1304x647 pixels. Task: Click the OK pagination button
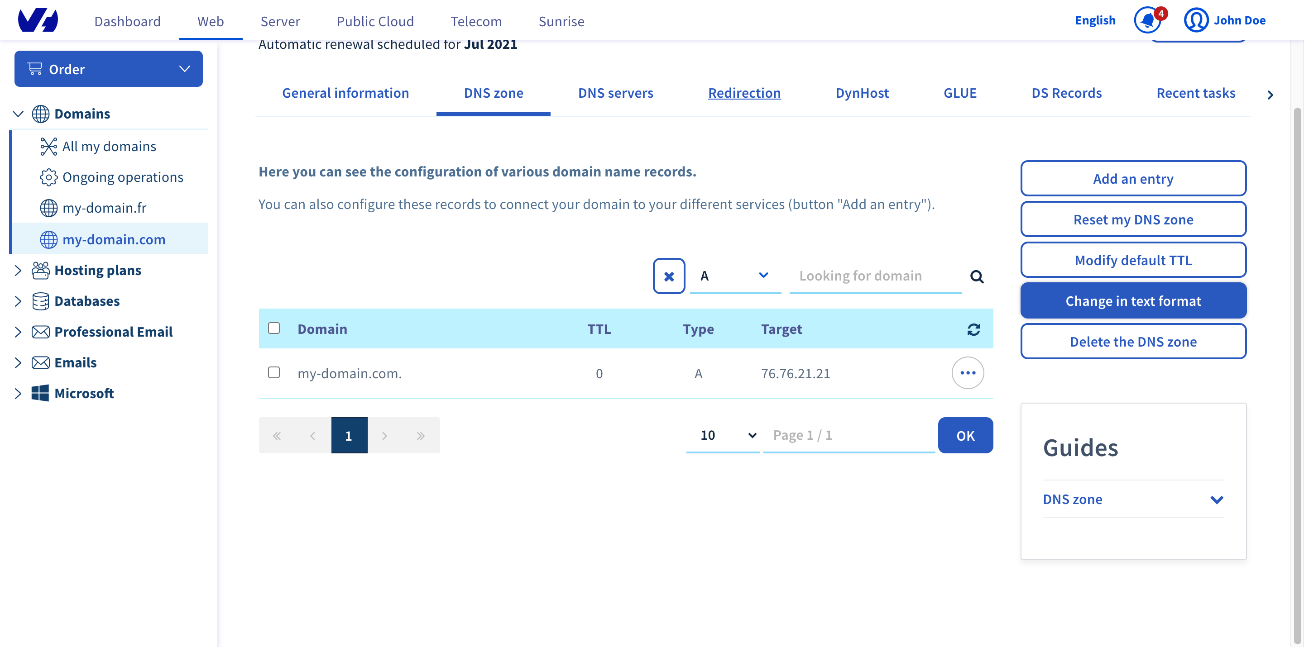coord(965,436)
